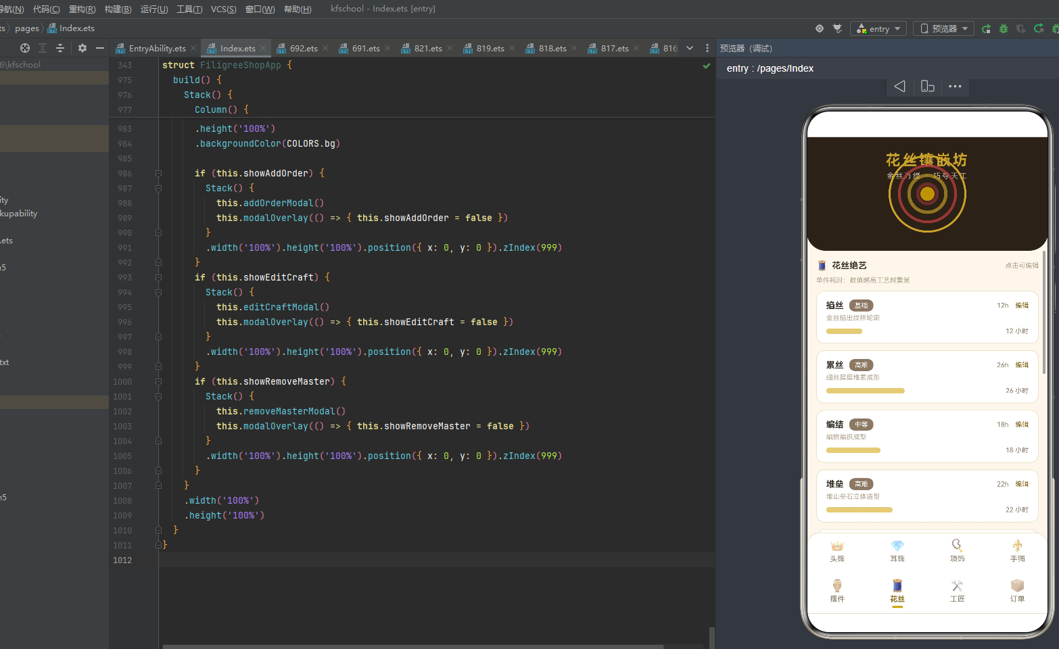Click the green run icon in toolbar

986,28
